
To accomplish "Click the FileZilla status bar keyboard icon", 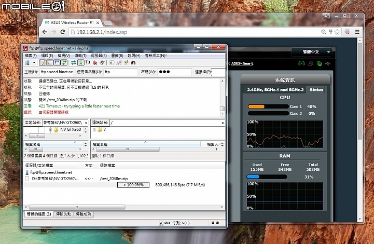I will 167,223.
